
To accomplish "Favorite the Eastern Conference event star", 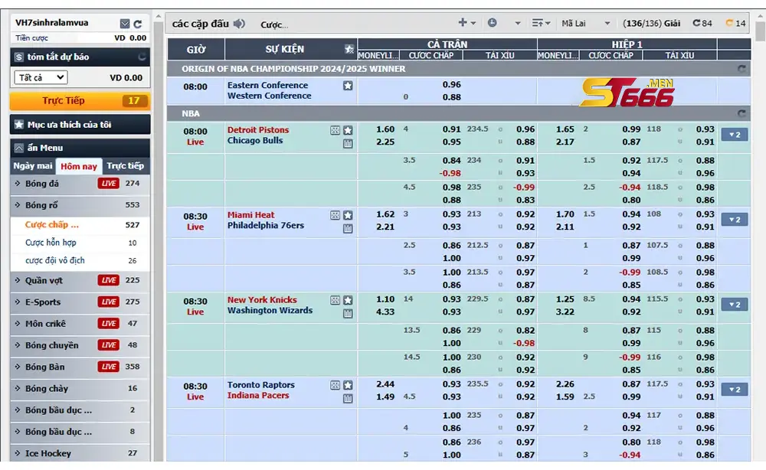I will [347, 86].
